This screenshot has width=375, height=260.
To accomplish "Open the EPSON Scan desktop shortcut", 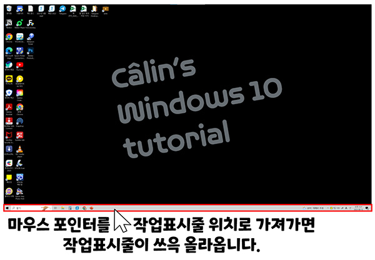I will (19, 165).
